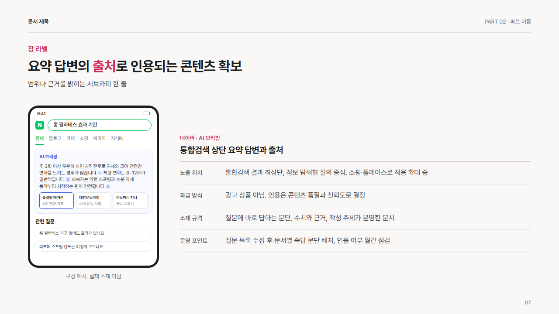The image size is (559, 314).
Task: Open the 지식iN tab
Action: pyautogui.click(x=117, y=138)
